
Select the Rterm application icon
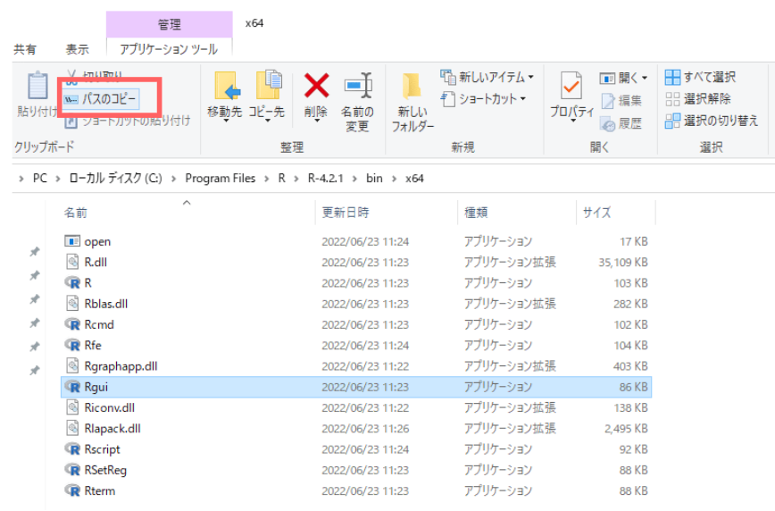[72, 490]
